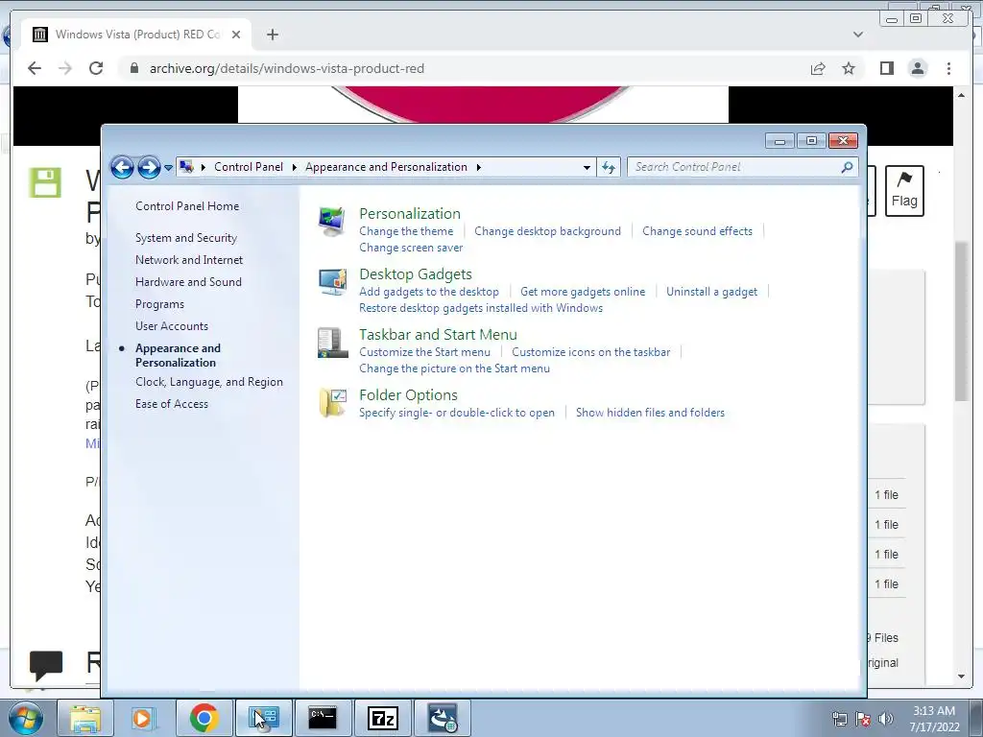Click Change screen saver link
This screenshot has height=737, width=983.
(x=411, y=248)
